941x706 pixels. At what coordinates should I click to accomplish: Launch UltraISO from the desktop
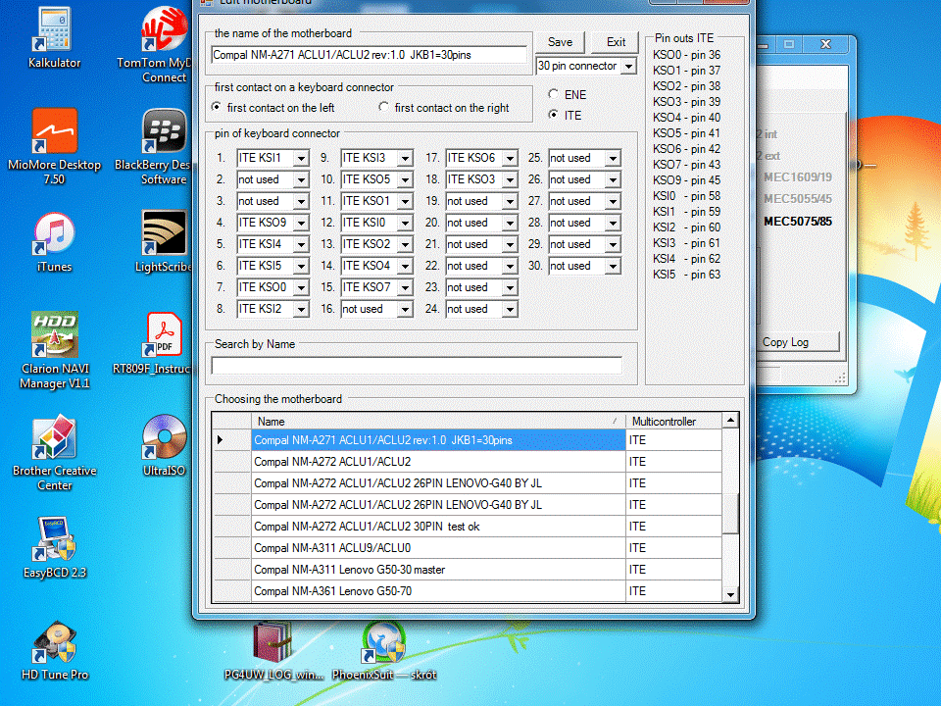(164, 445)
